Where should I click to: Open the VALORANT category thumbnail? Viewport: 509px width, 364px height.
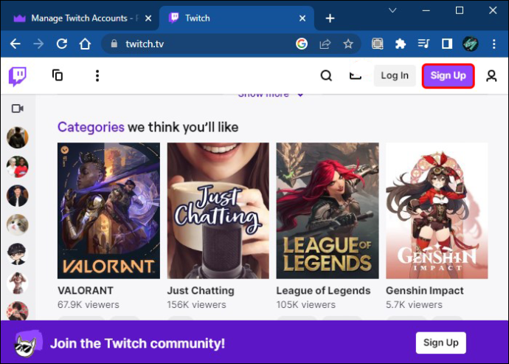108,210
